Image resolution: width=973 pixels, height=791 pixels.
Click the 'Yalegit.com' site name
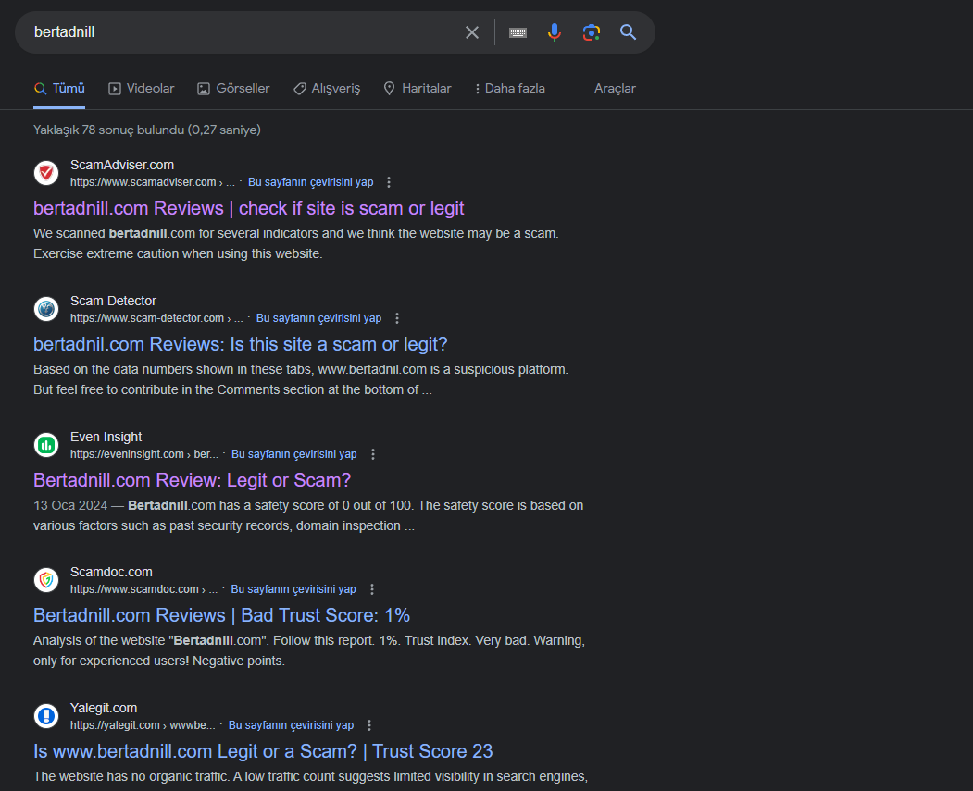[x=104, y=708]
